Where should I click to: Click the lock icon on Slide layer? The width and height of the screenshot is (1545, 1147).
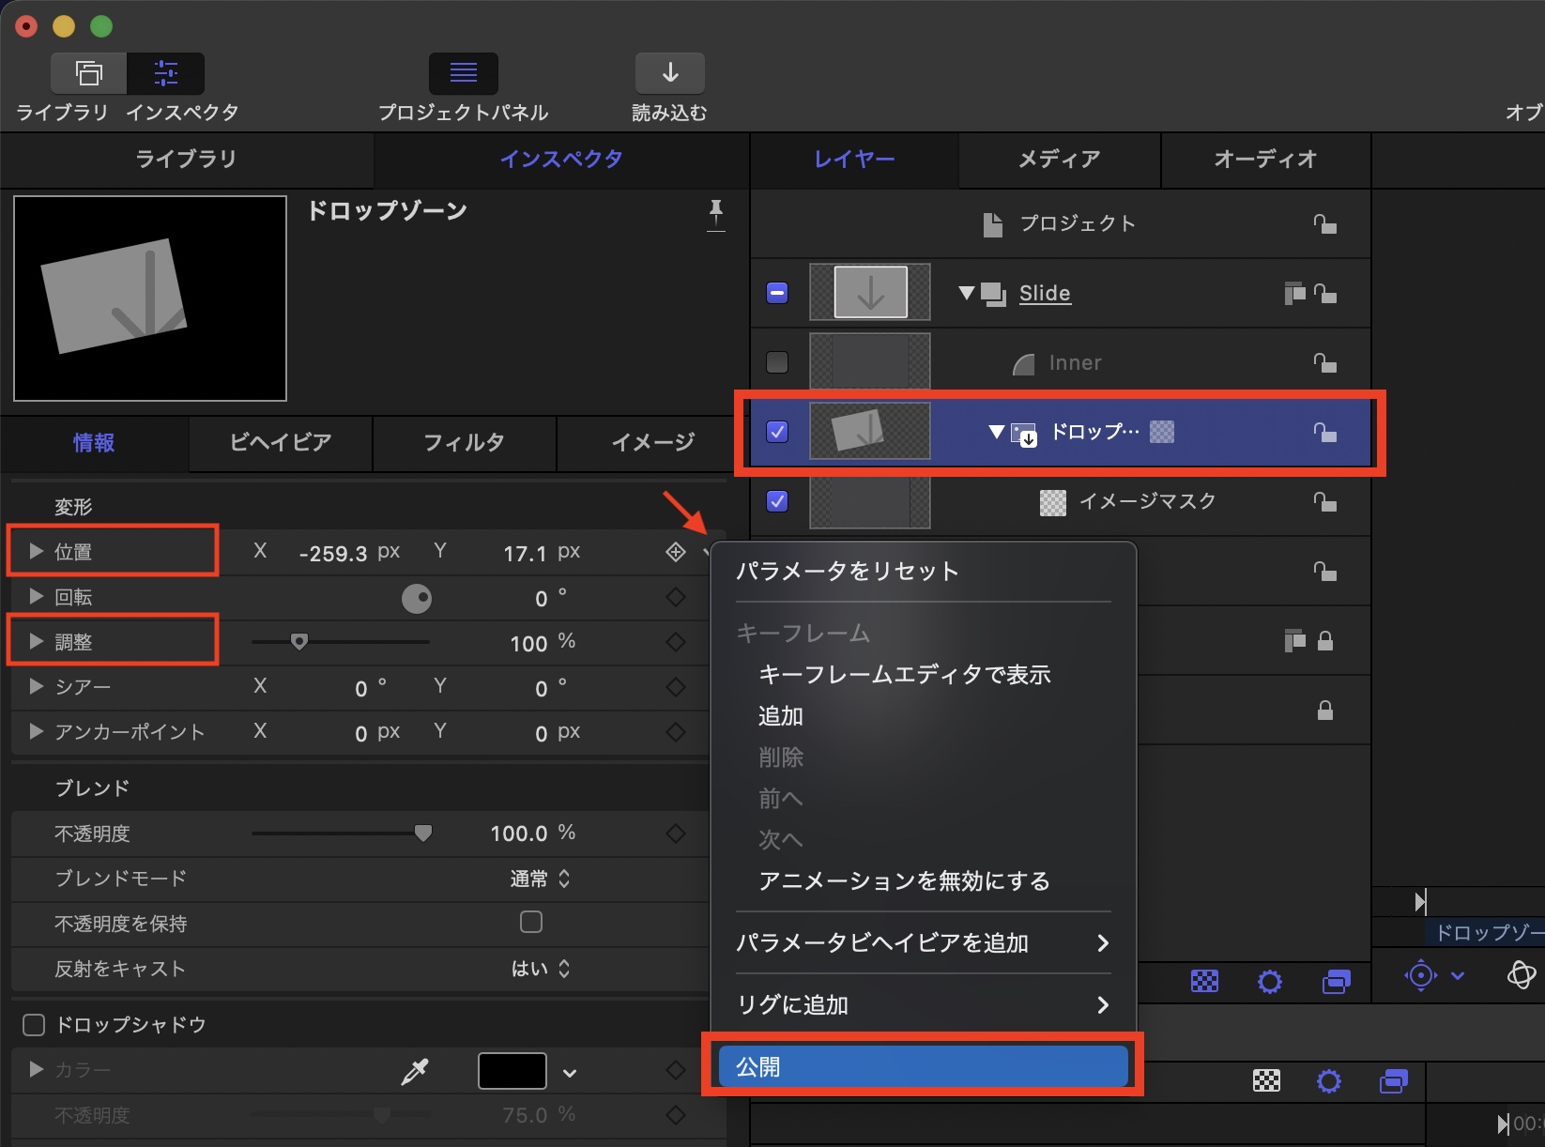(x=1324, y=294)
